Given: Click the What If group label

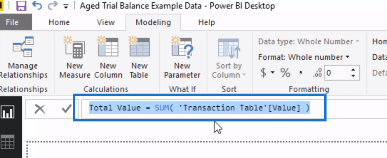Looking at the screenshot, I should [182, 89].
